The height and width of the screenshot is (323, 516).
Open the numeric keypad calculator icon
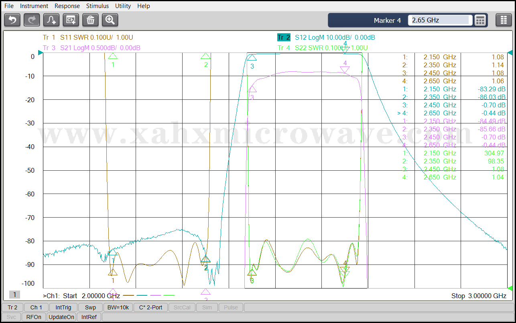(x=480, y=20)
